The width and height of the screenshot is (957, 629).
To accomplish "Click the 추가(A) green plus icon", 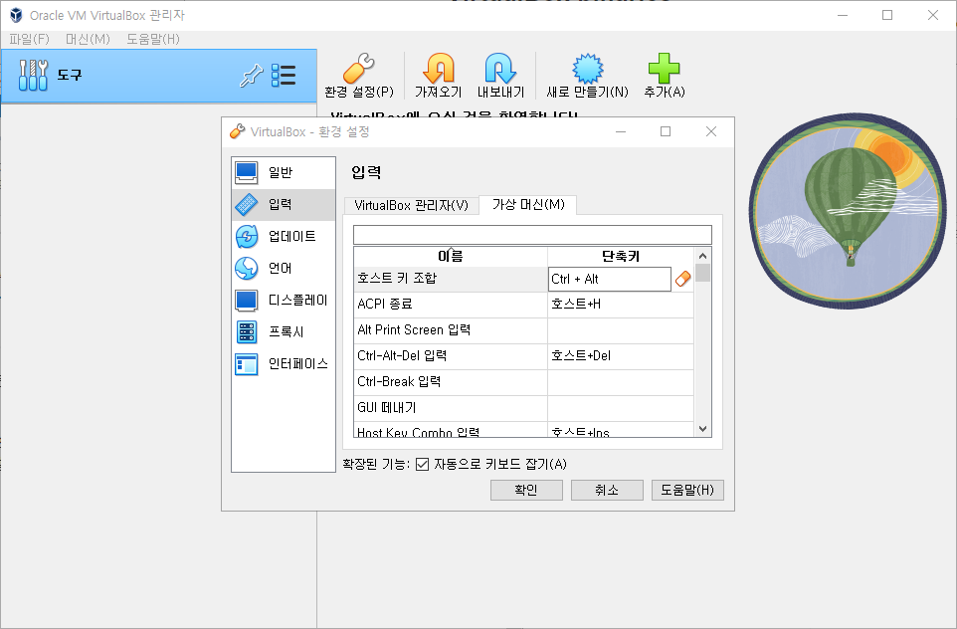I will (x=665, y=76).
